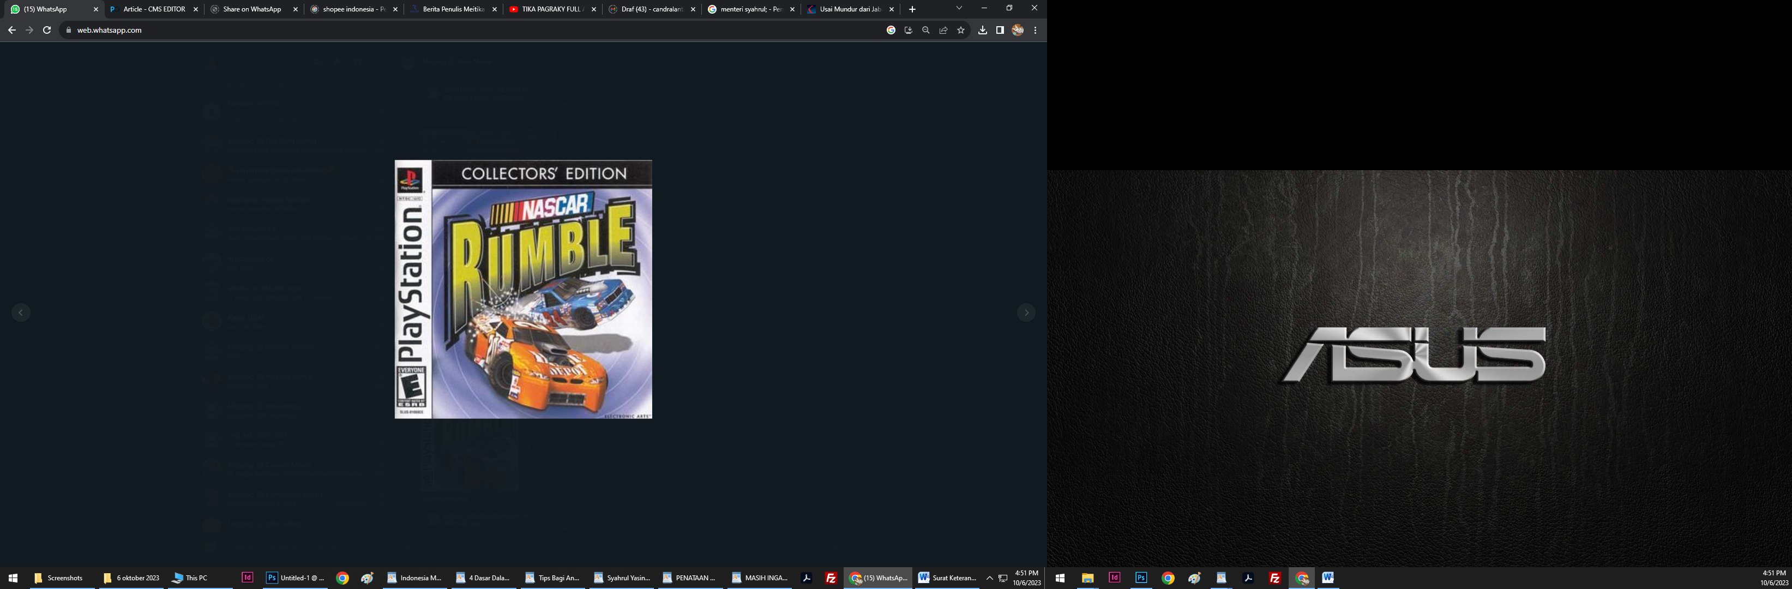
Task: Open the 4 Dasar Dala... document window
Action: coord(484,578)
